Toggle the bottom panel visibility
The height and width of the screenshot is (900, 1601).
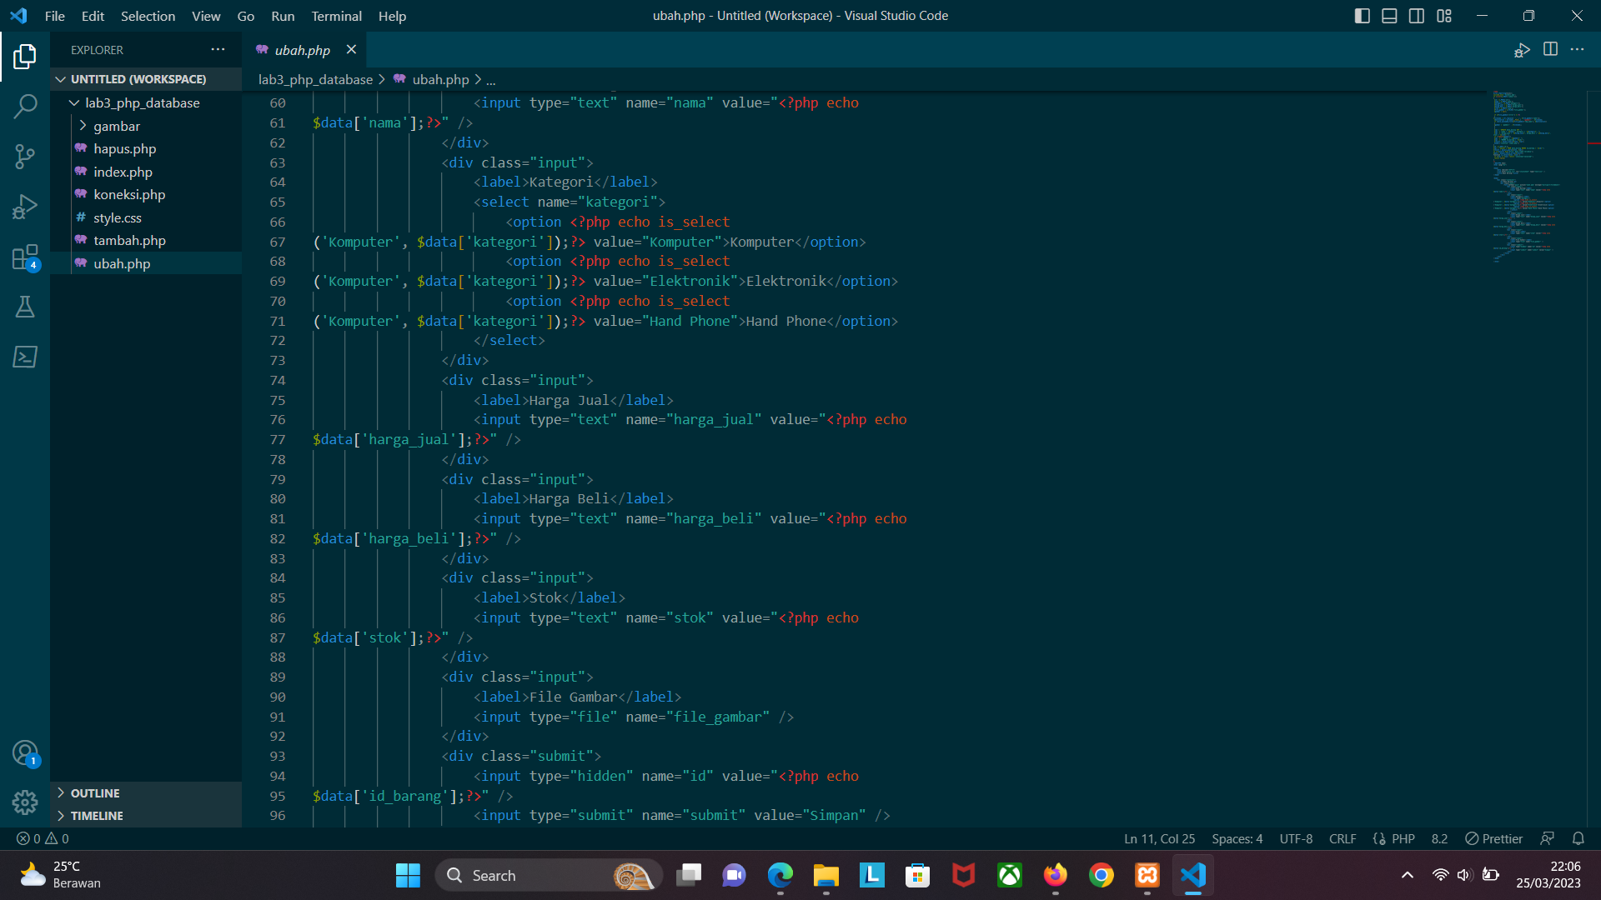click(x=1389, y=15)
